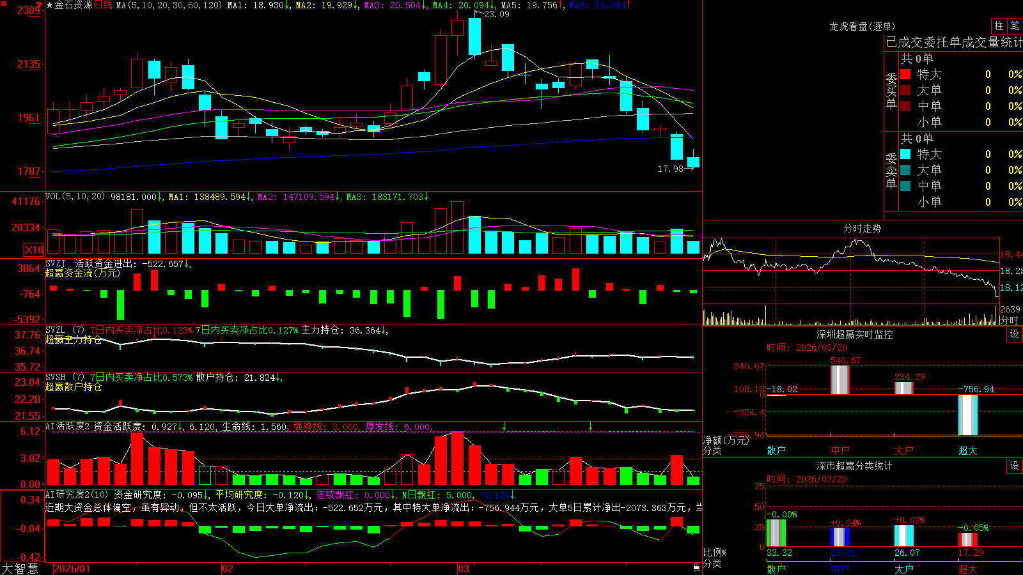Click the 23.09 high price marker
This screenshot has width=1023, height=575.
497,14
